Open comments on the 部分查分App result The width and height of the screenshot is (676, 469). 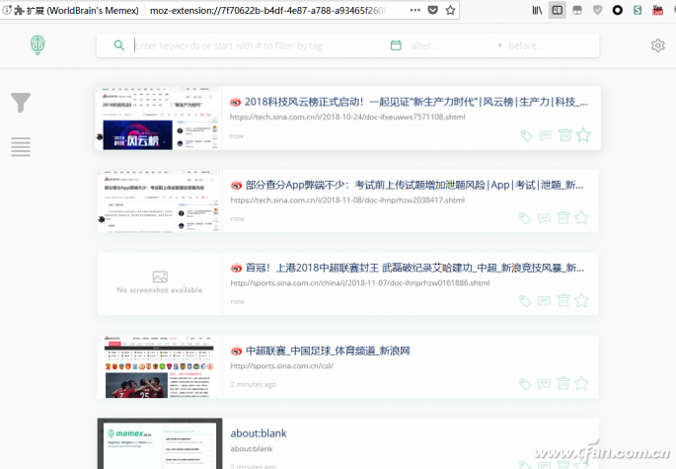(545, 218)
